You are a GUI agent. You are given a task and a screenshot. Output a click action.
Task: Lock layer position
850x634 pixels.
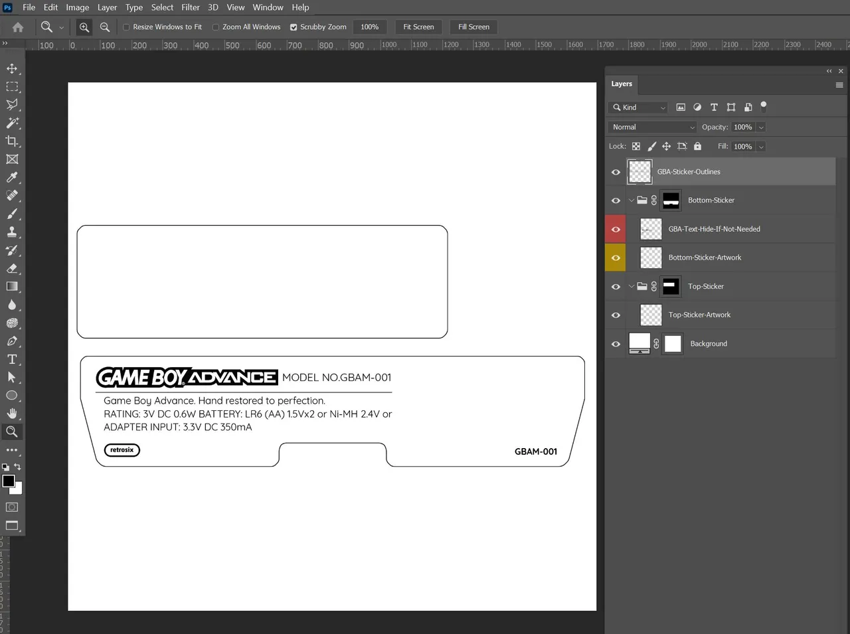click(666, 146)
